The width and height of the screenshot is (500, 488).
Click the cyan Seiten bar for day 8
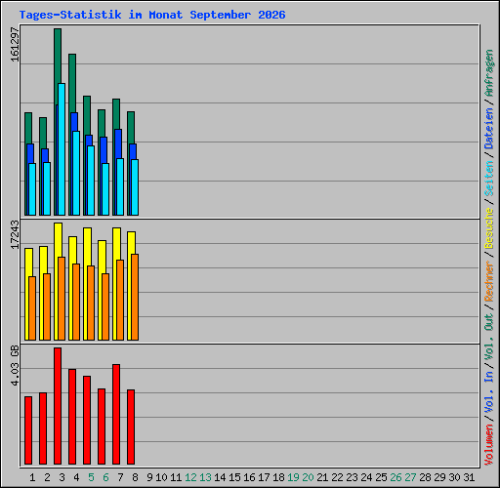135,187
